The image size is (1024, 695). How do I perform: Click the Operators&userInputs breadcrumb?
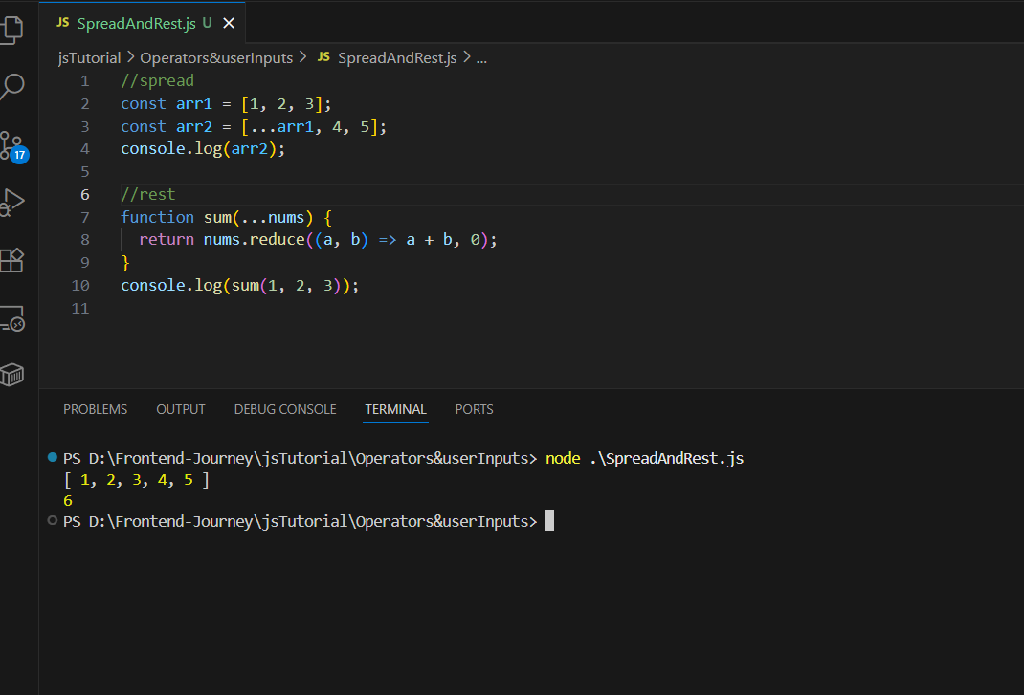(216, 58)
